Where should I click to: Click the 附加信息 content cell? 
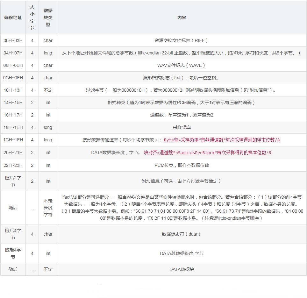tap(182, 181)
